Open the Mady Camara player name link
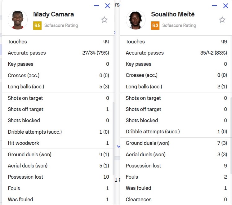 click(53, 14)
